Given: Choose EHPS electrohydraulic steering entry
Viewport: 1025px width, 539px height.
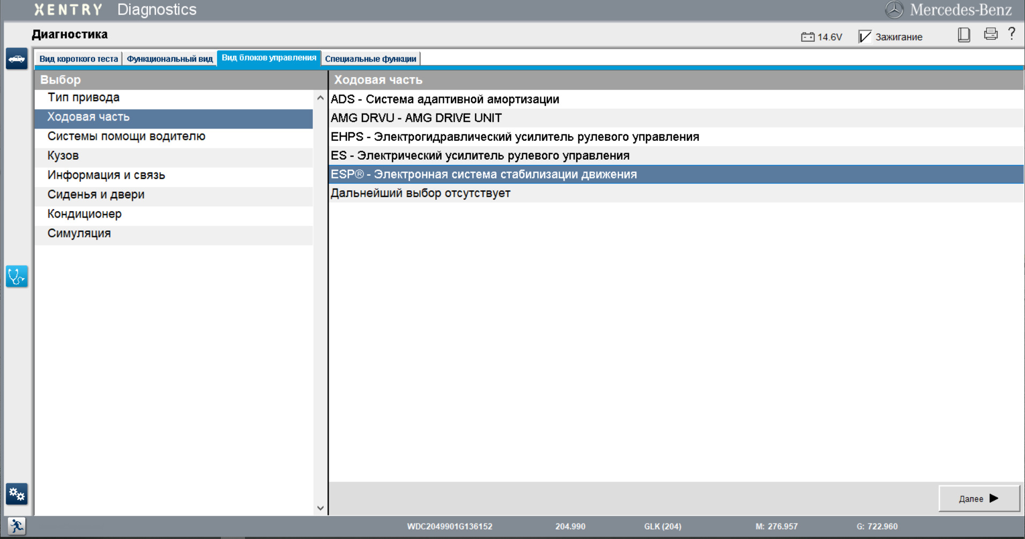Looking at the screenshot, I should click(x=676, y=137).
